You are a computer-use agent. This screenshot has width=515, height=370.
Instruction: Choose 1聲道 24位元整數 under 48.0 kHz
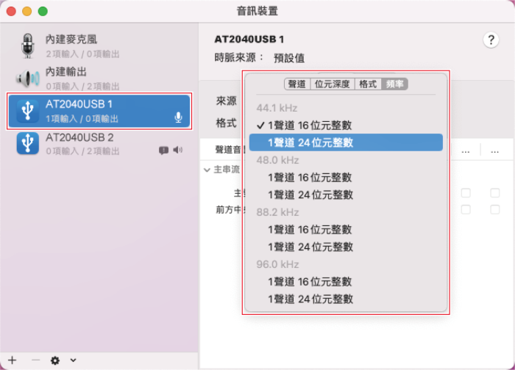tap(310, 195)
